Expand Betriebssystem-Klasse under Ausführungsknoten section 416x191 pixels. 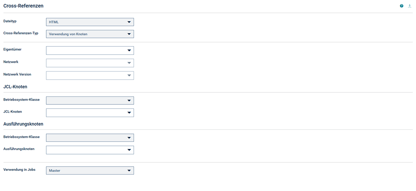(x=90, y=138)
